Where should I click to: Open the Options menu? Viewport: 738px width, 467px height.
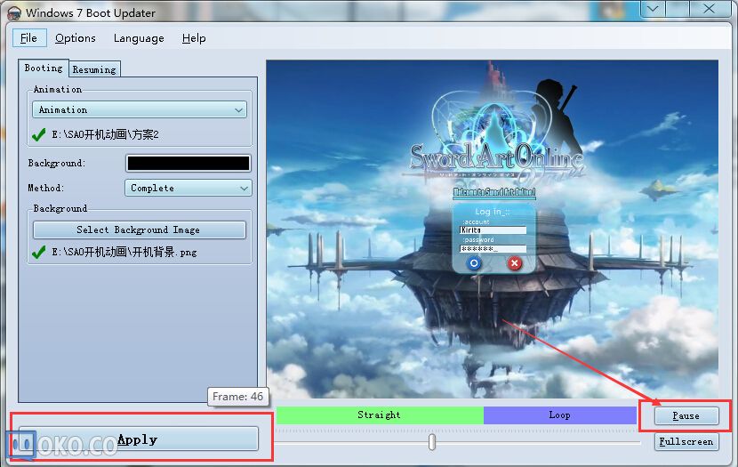(76, 38)
